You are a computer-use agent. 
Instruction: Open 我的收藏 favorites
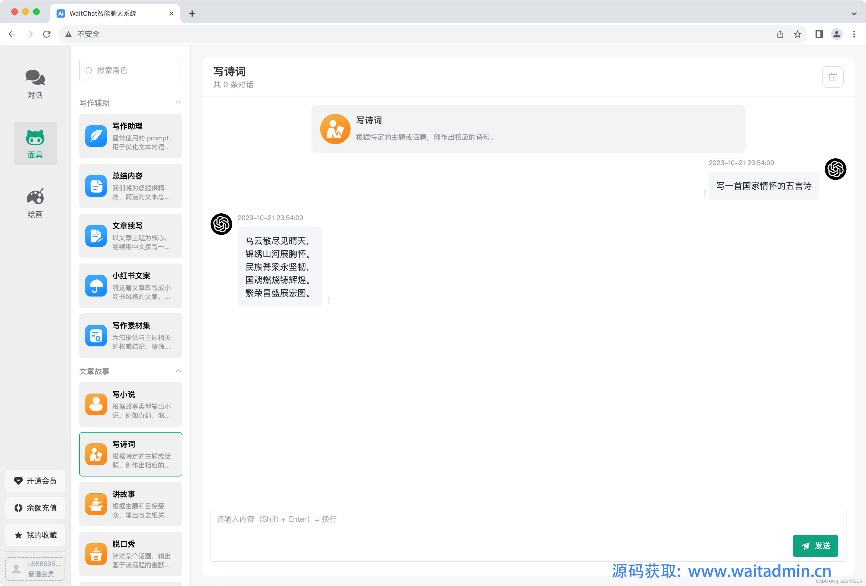tap(35, 535)
